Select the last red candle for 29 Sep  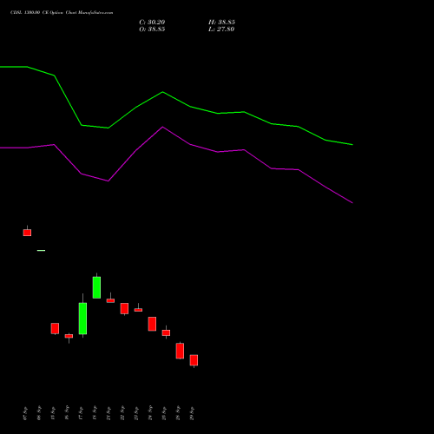point(194,360)
